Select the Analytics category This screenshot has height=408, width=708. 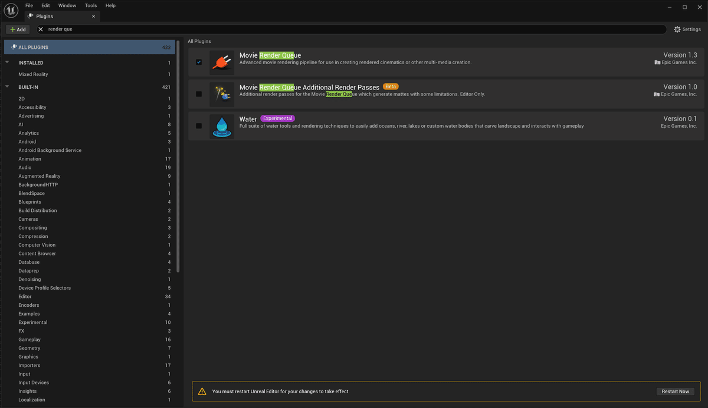pos(90,133)
